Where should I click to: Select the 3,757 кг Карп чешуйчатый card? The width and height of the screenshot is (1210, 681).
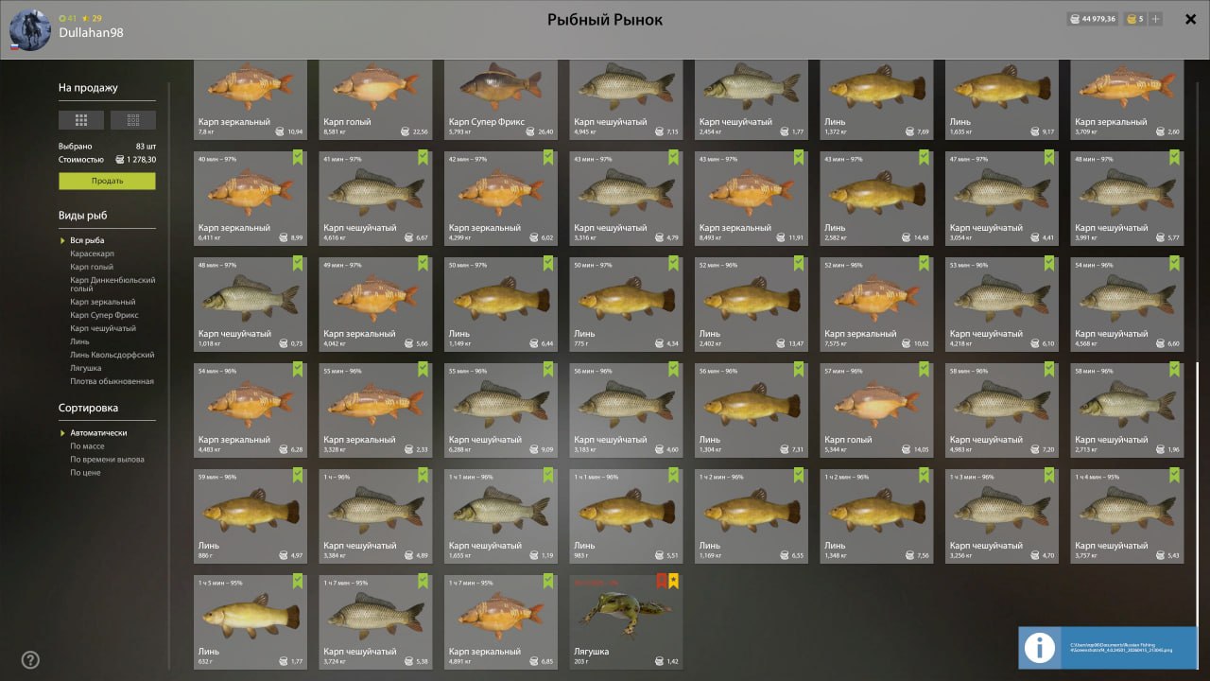pyautogui.click(x=1127, y=515)
